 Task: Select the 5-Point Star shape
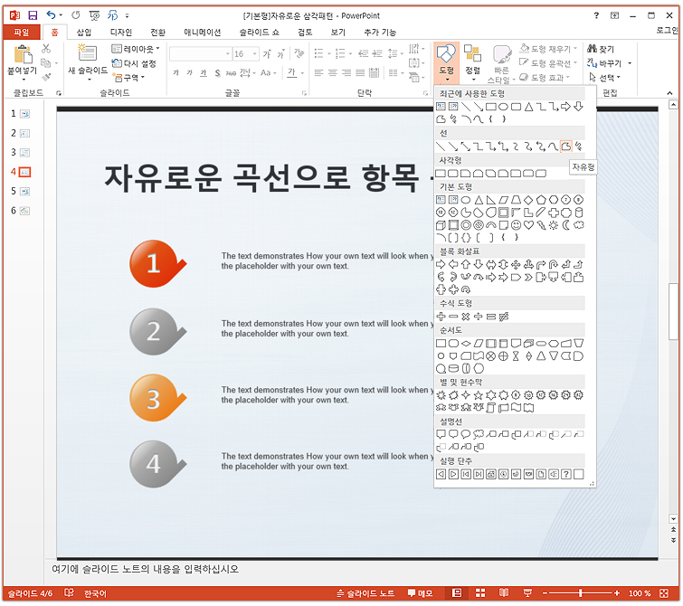(479, 395)
